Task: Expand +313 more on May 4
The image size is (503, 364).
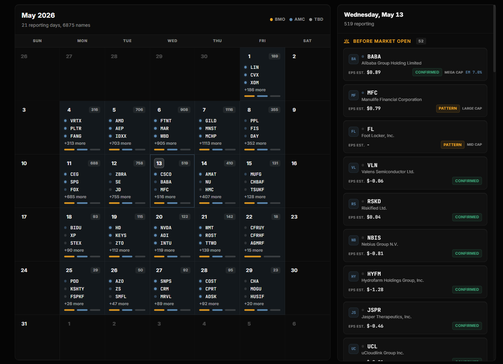Action: tap(75, 143)
